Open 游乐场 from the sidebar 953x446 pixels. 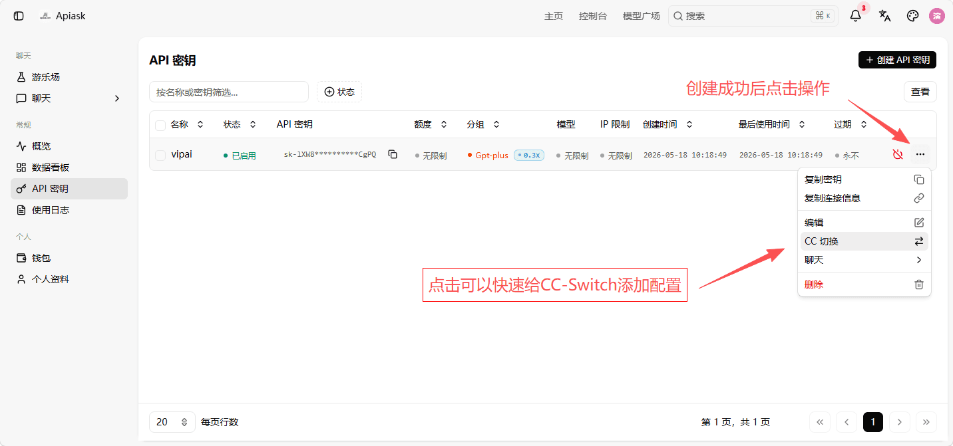[69, 77]
